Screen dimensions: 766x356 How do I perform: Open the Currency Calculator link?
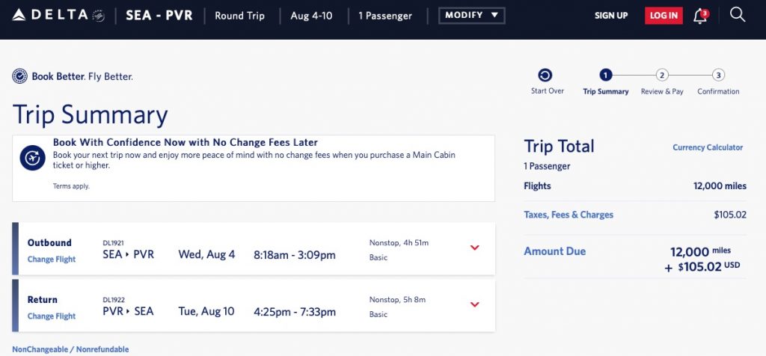click(x=708, y=147)
